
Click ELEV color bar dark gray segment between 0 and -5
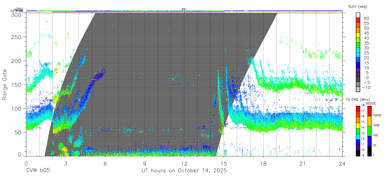pyautogui.click(x=358, y=80)
